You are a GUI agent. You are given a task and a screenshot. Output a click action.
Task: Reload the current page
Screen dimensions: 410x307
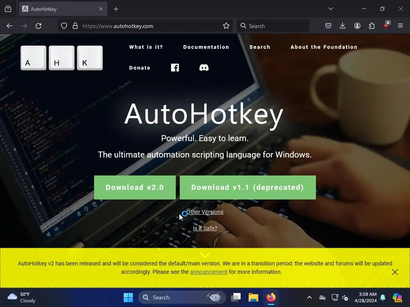click(38, 26)
